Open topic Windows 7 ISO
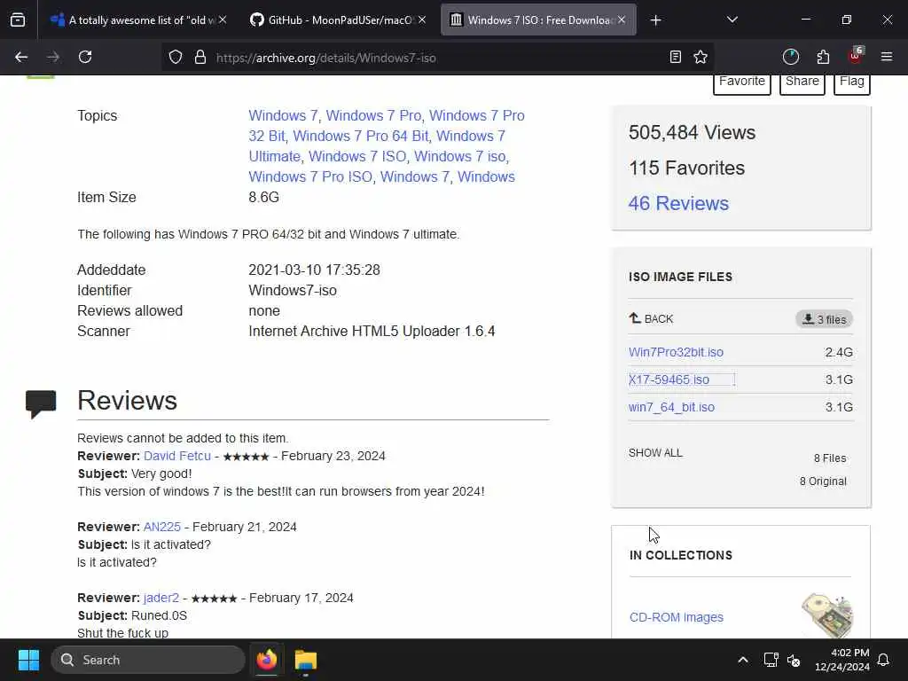Screen dimensions: 908x681 (x=357, y=156)
